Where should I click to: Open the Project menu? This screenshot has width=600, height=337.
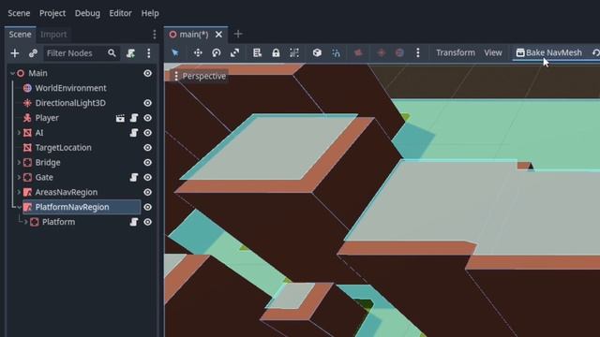[x=52, y=13]
